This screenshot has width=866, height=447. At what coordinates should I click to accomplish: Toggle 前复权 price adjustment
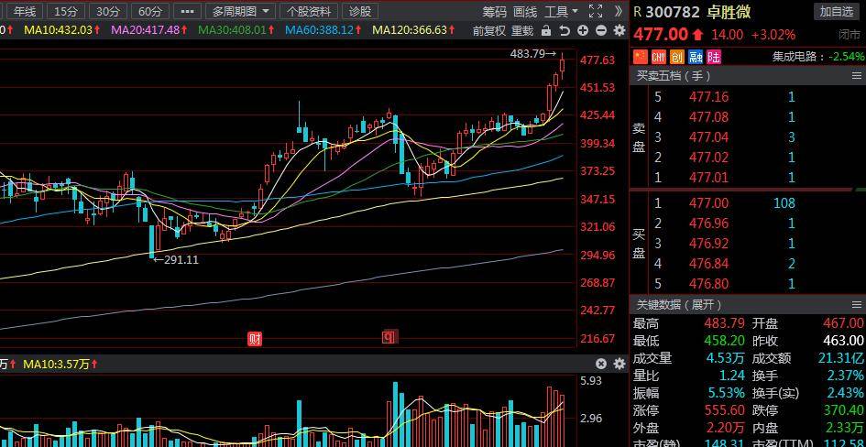(x=488, y=30)
